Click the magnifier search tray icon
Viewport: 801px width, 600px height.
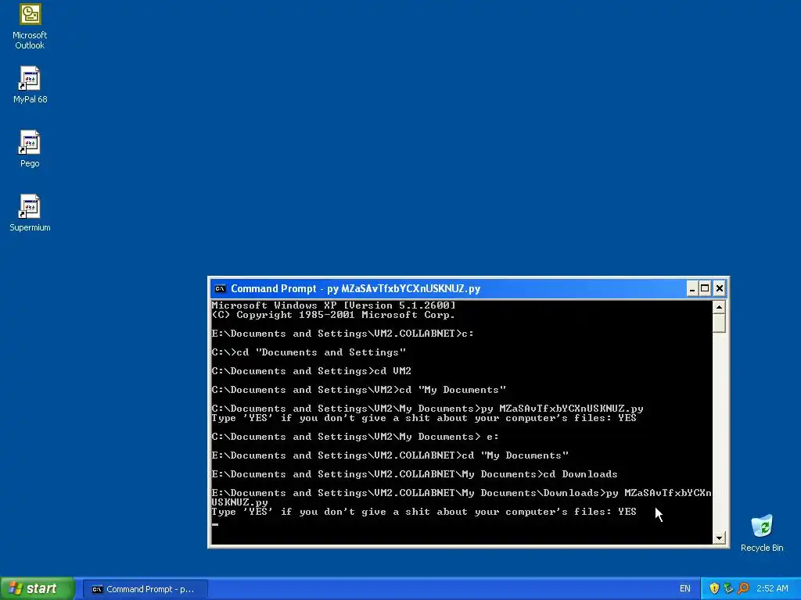(x=743, y=588)
